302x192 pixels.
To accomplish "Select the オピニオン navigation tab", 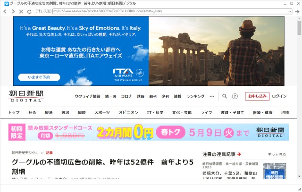I will pyautogui.click(x=128, y=112).
